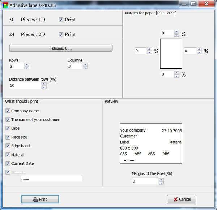Click the application icon in title bar
Image resolution: width=217 pixels, height=210 pixels.
pyautogui.click(x=5, y=5)
